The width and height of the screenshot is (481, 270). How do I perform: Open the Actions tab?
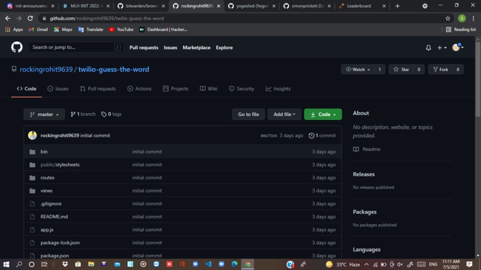pos(140,89)
